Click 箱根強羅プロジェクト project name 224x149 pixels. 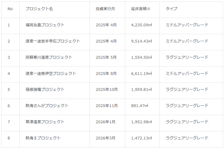(45, 89)
